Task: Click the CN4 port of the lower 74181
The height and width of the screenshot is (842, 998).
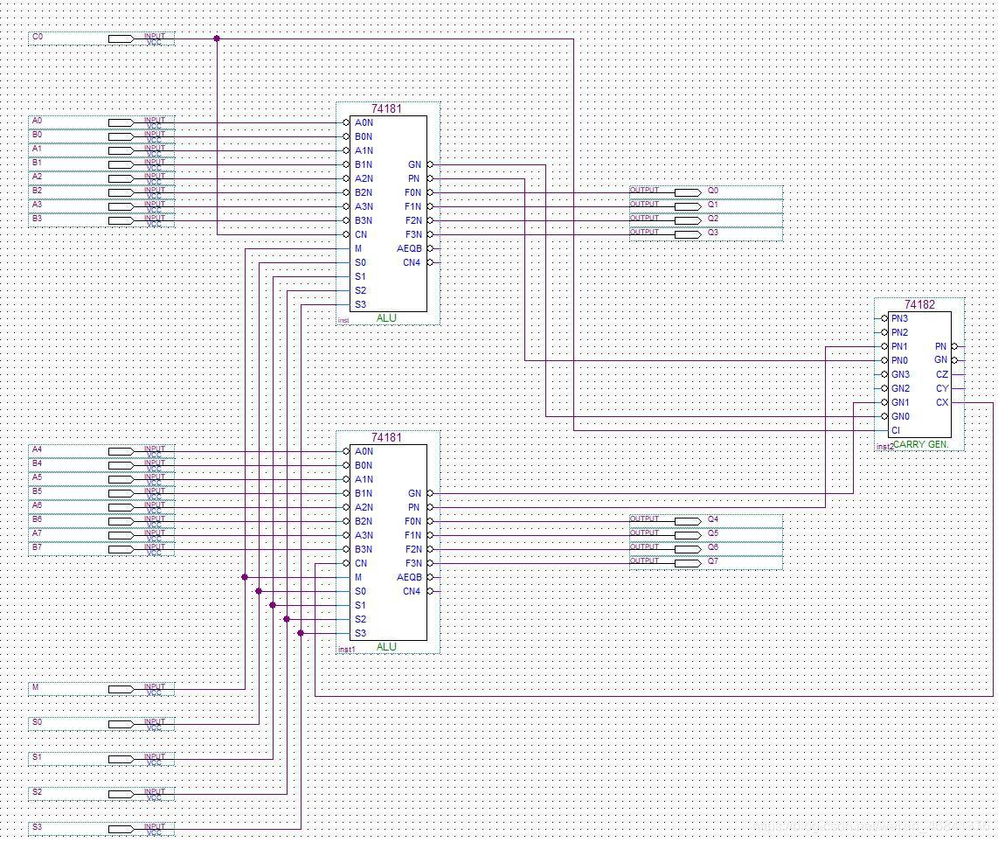Action: [x=411, y=591]
